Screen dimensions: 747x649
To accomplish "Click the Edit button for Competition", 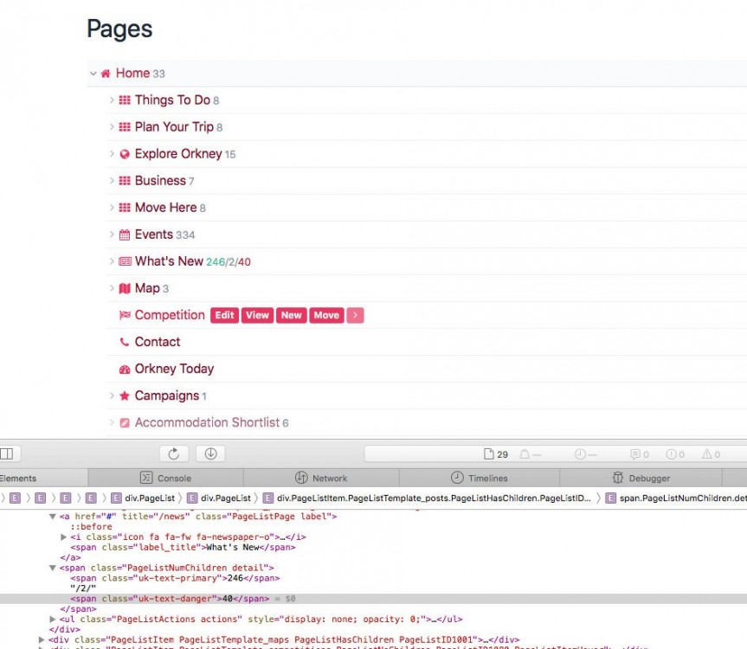I will coord(224,315).
